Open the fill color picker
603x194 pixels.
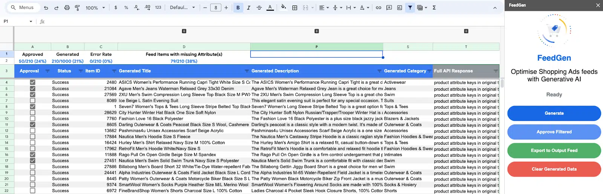[283, 8]
